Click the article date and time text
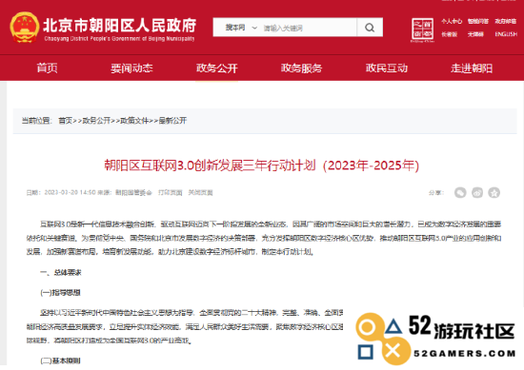This screenshot has height=370, width=524. click(70, 192)
